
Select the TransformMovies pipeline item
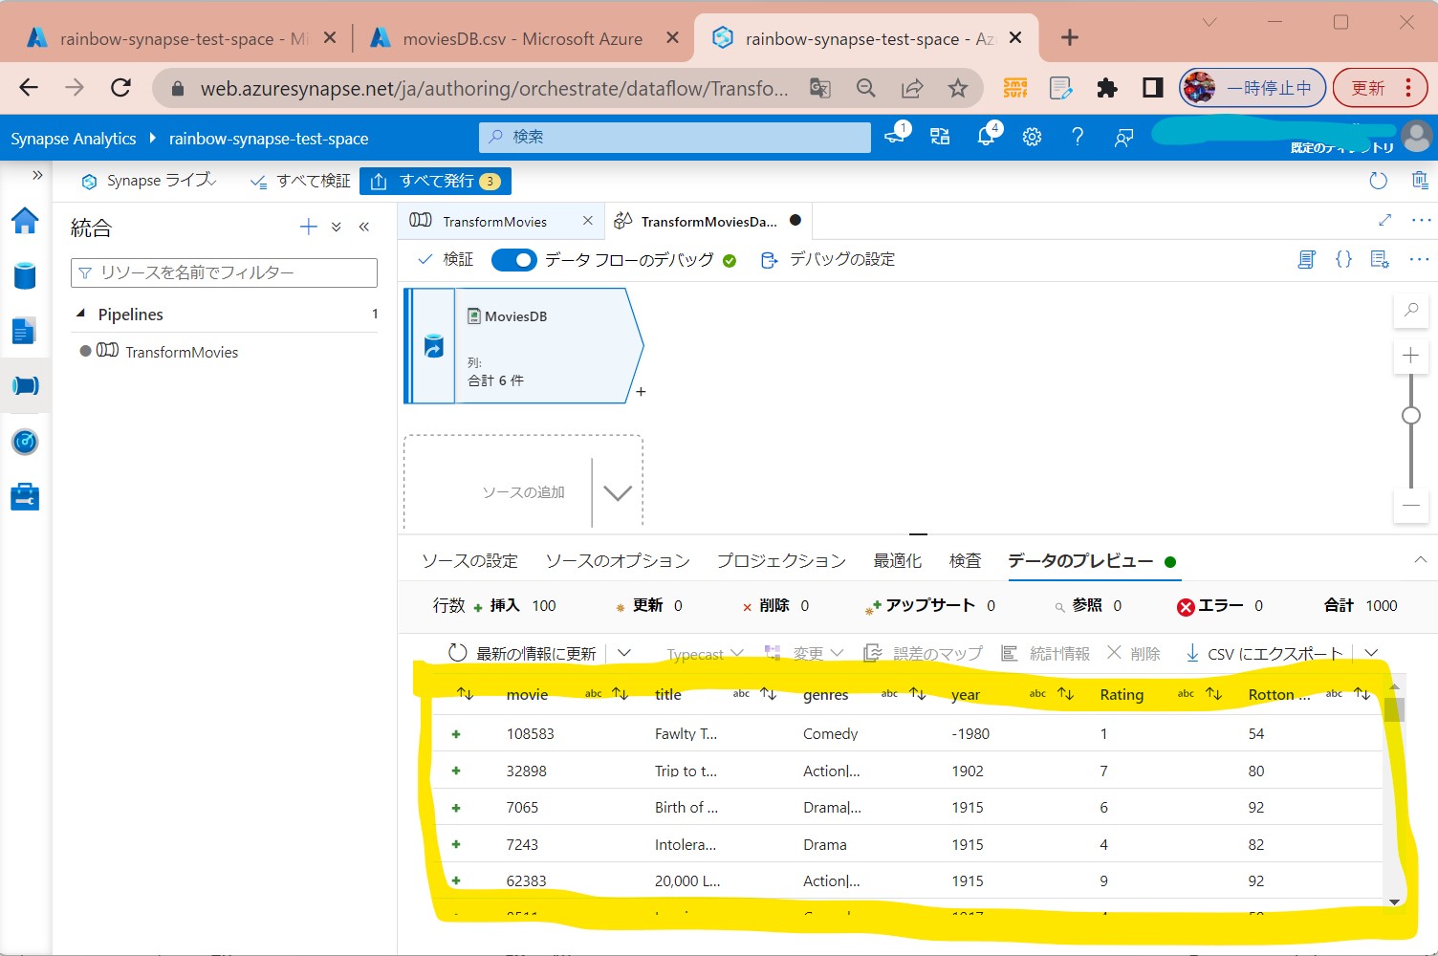click(182, 352)
